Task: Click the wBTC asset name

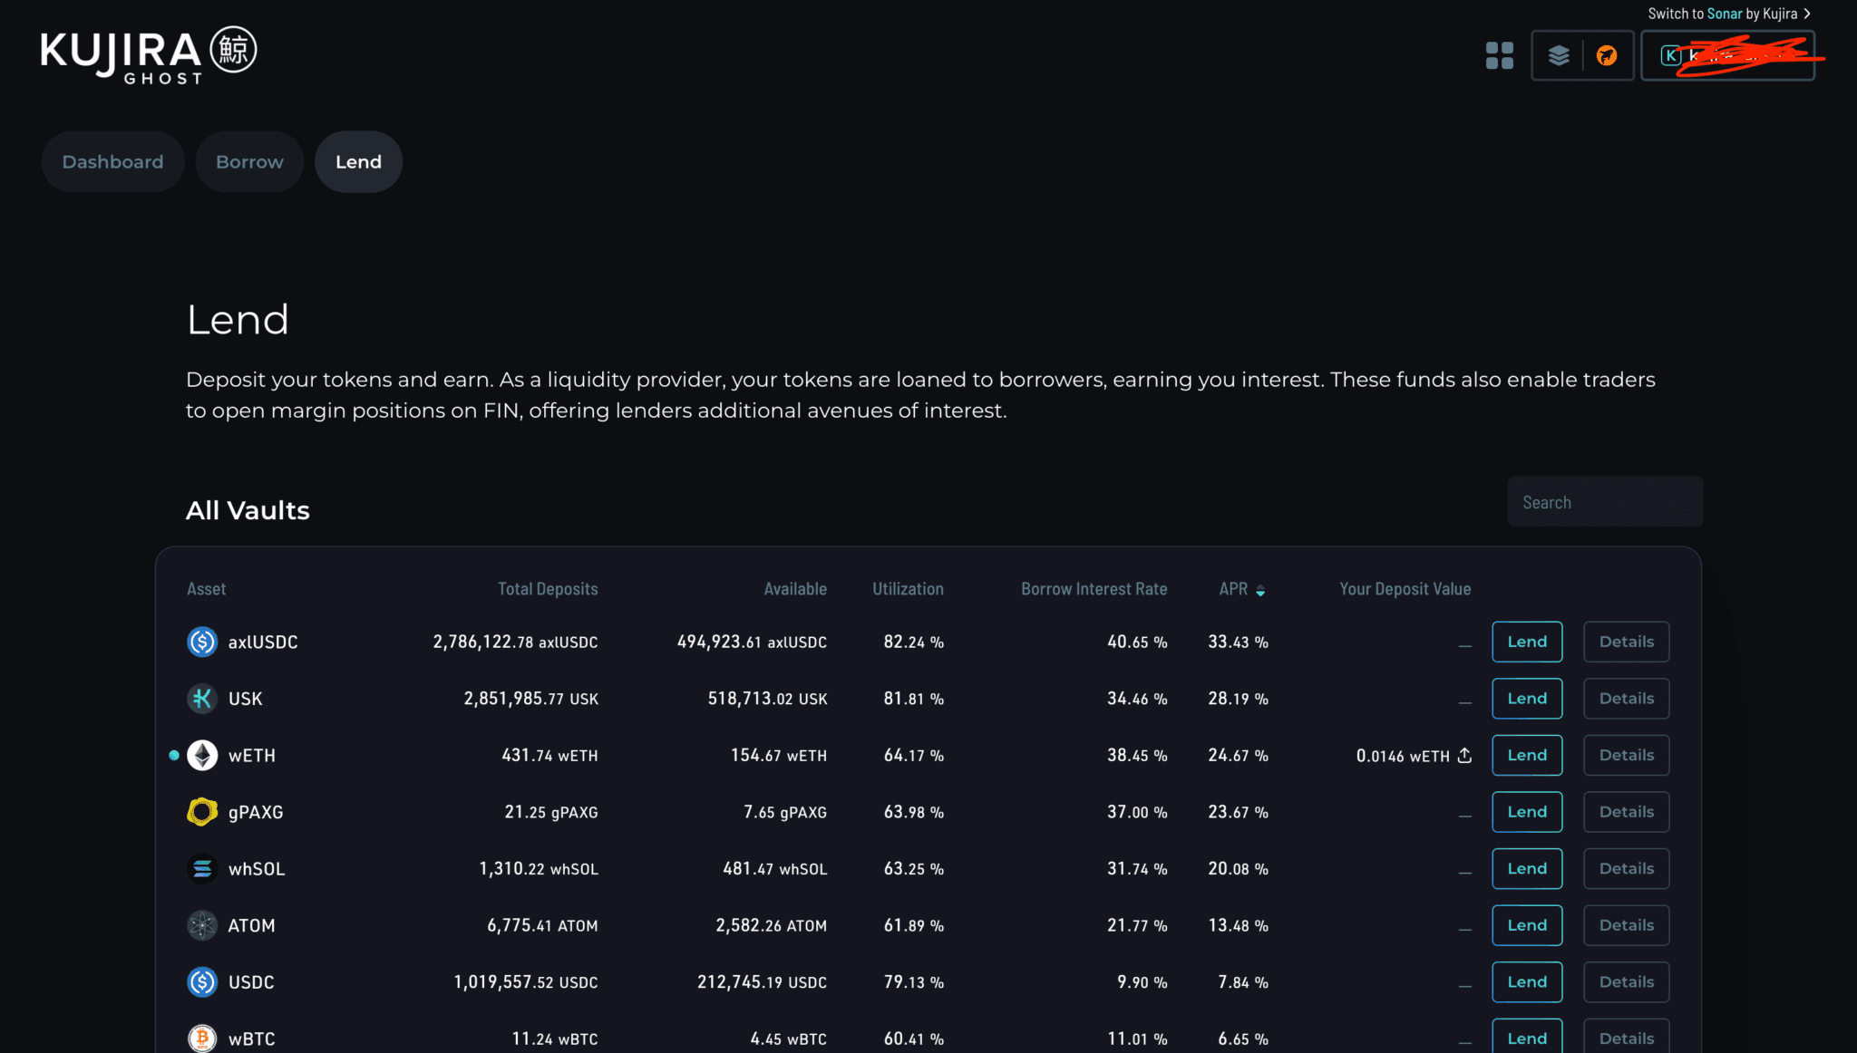Action: [251, 1039]
